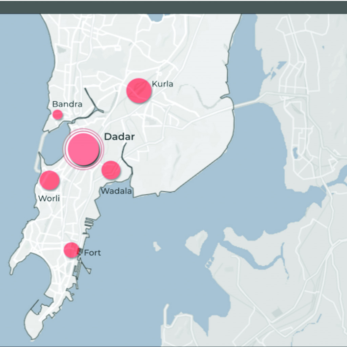This screenshot has height=347, width=347.
Task: Select the Worli circle marker
Action: click(49, 180)
